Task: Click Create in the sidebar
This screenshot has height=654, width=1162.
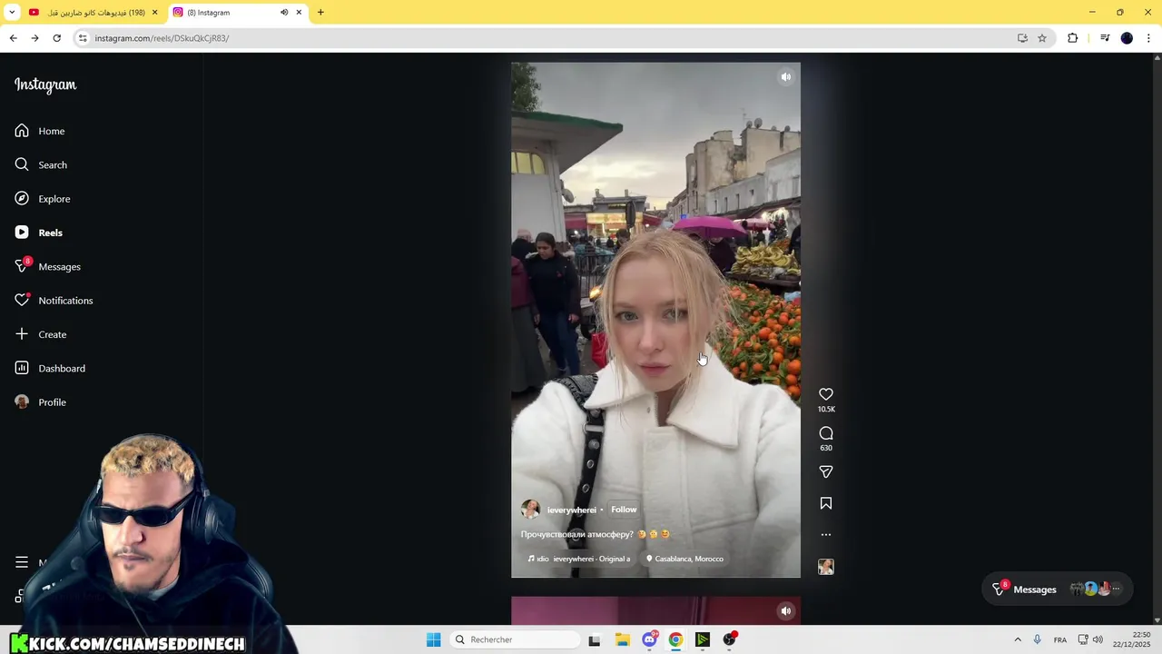Action: [x=41, y=334]
